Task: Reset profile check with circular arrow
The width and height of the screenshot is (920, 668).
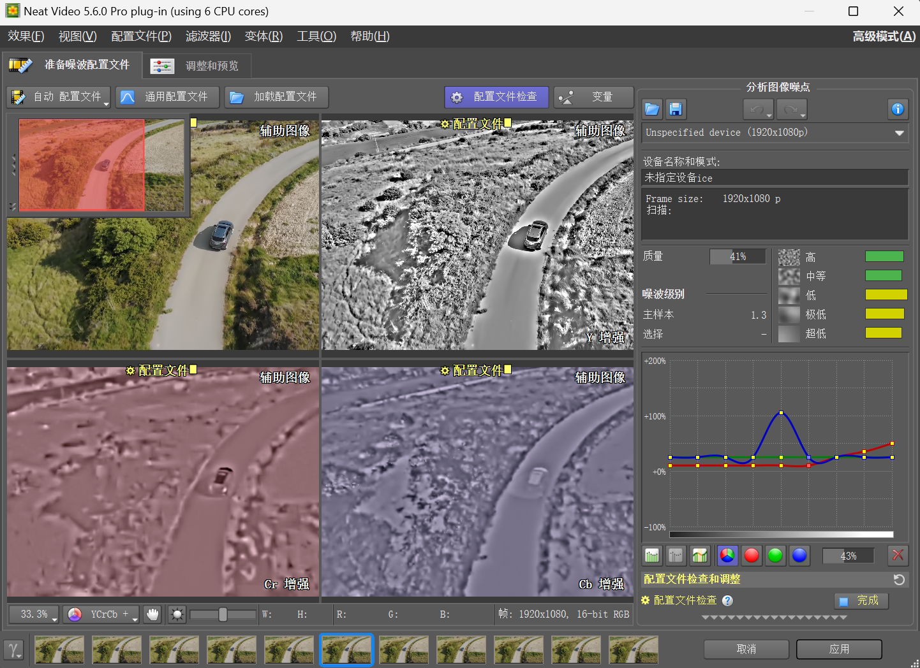Action: click(x=898, y=579)
